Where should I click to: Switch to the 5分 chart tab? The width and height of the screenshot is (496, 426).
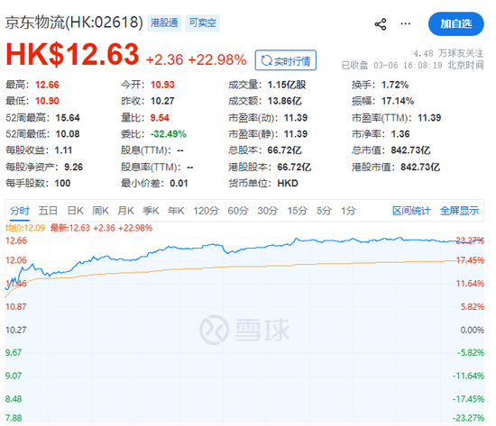coord(324,211)
